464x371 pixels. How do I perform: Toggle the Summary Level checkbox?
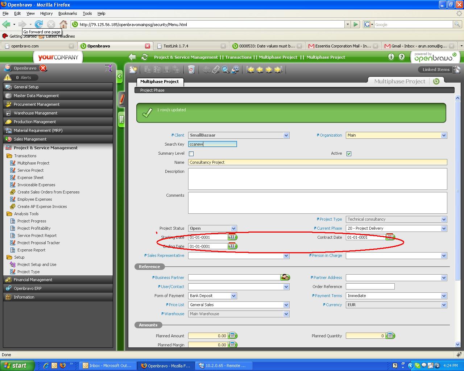[191, 154]
